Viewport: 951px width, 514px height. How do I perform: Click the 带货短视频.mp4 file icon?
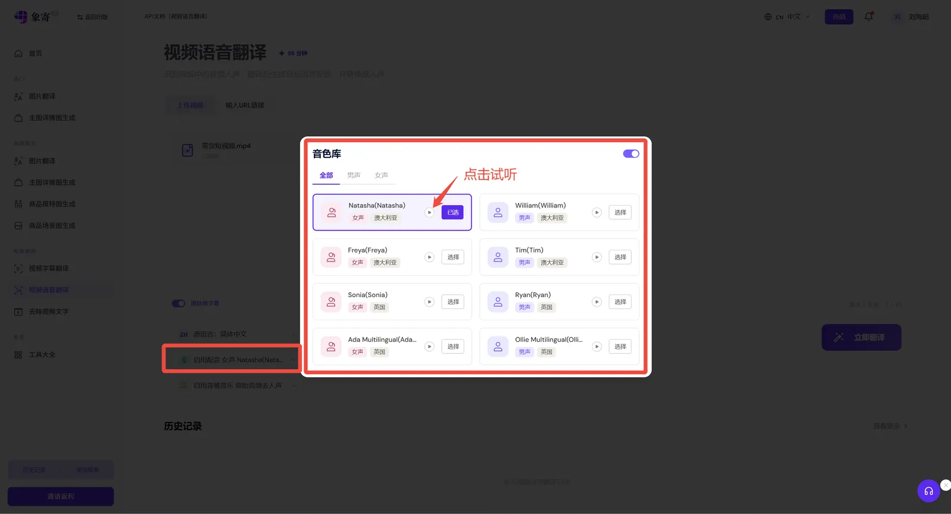coord(187,150)
